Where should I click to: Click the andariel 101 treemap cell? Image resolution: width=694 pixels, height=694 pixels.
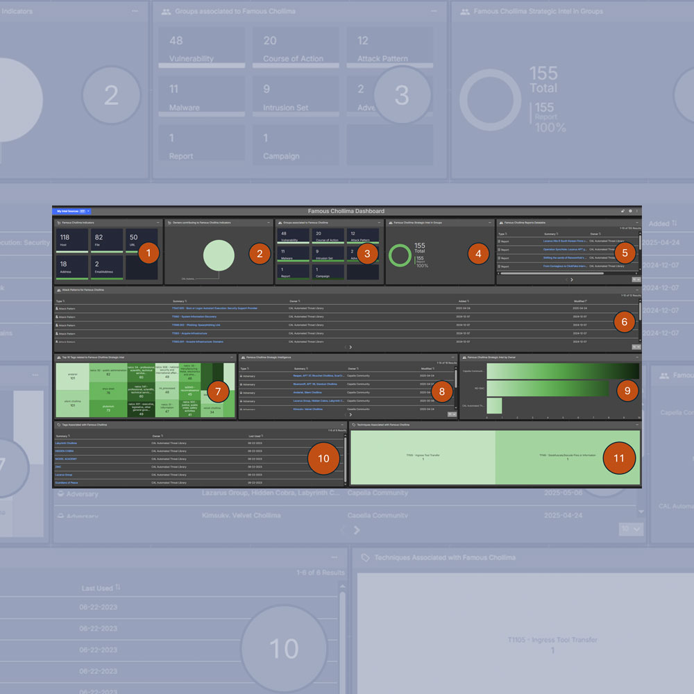(73, 377)
